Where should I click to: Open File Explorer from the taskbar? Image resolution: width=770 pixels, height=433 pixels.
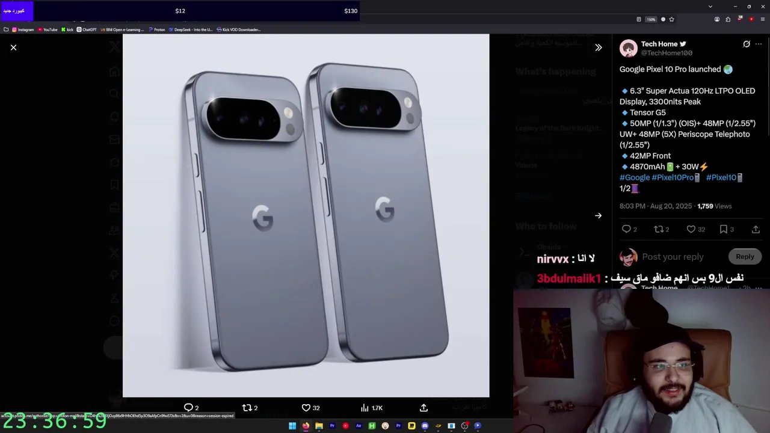(319, 426)
